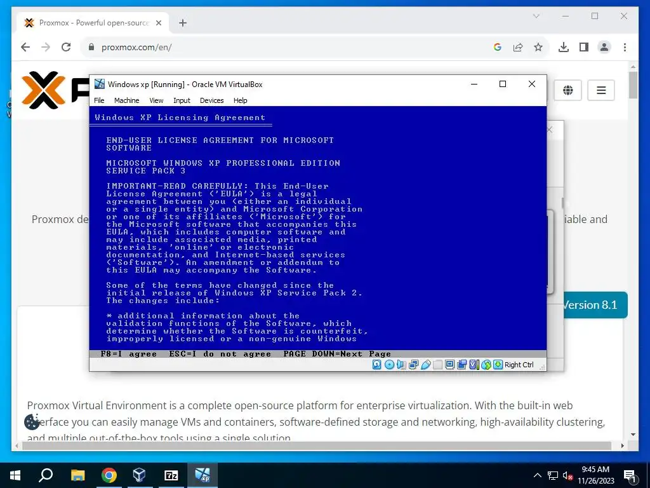Image resolution: width=650 pixels, height=488 pixels.
Task: Open File Explorer from the taskbar
Action: pyautogui.click(x=77, y=475)
